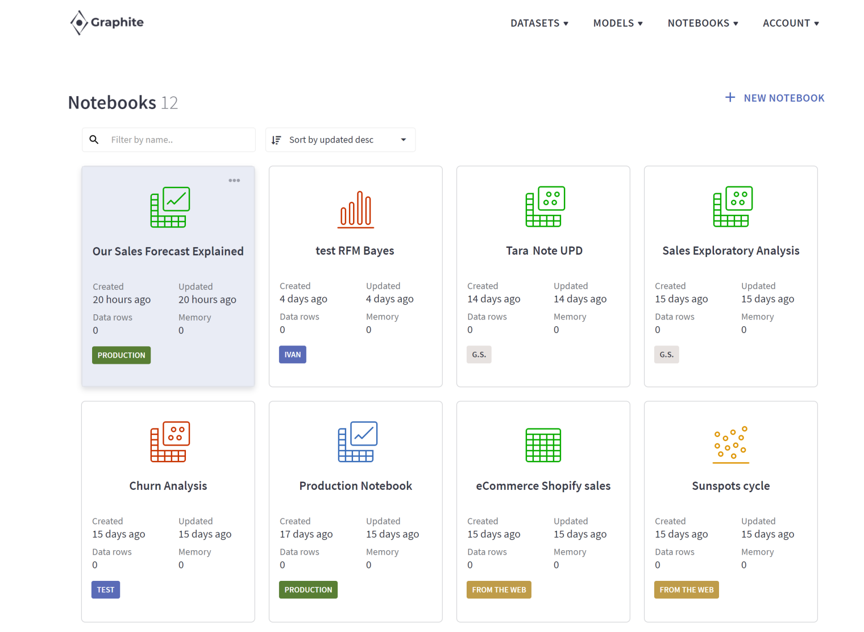864x632 pixels.
Task: Click the sort order arrows icon
Action: (x=277, y=139)
